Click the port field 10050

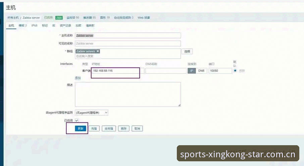[220, 71]
